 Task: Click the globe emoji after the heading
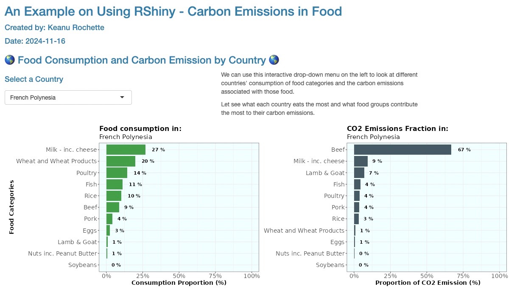[274, 60]
